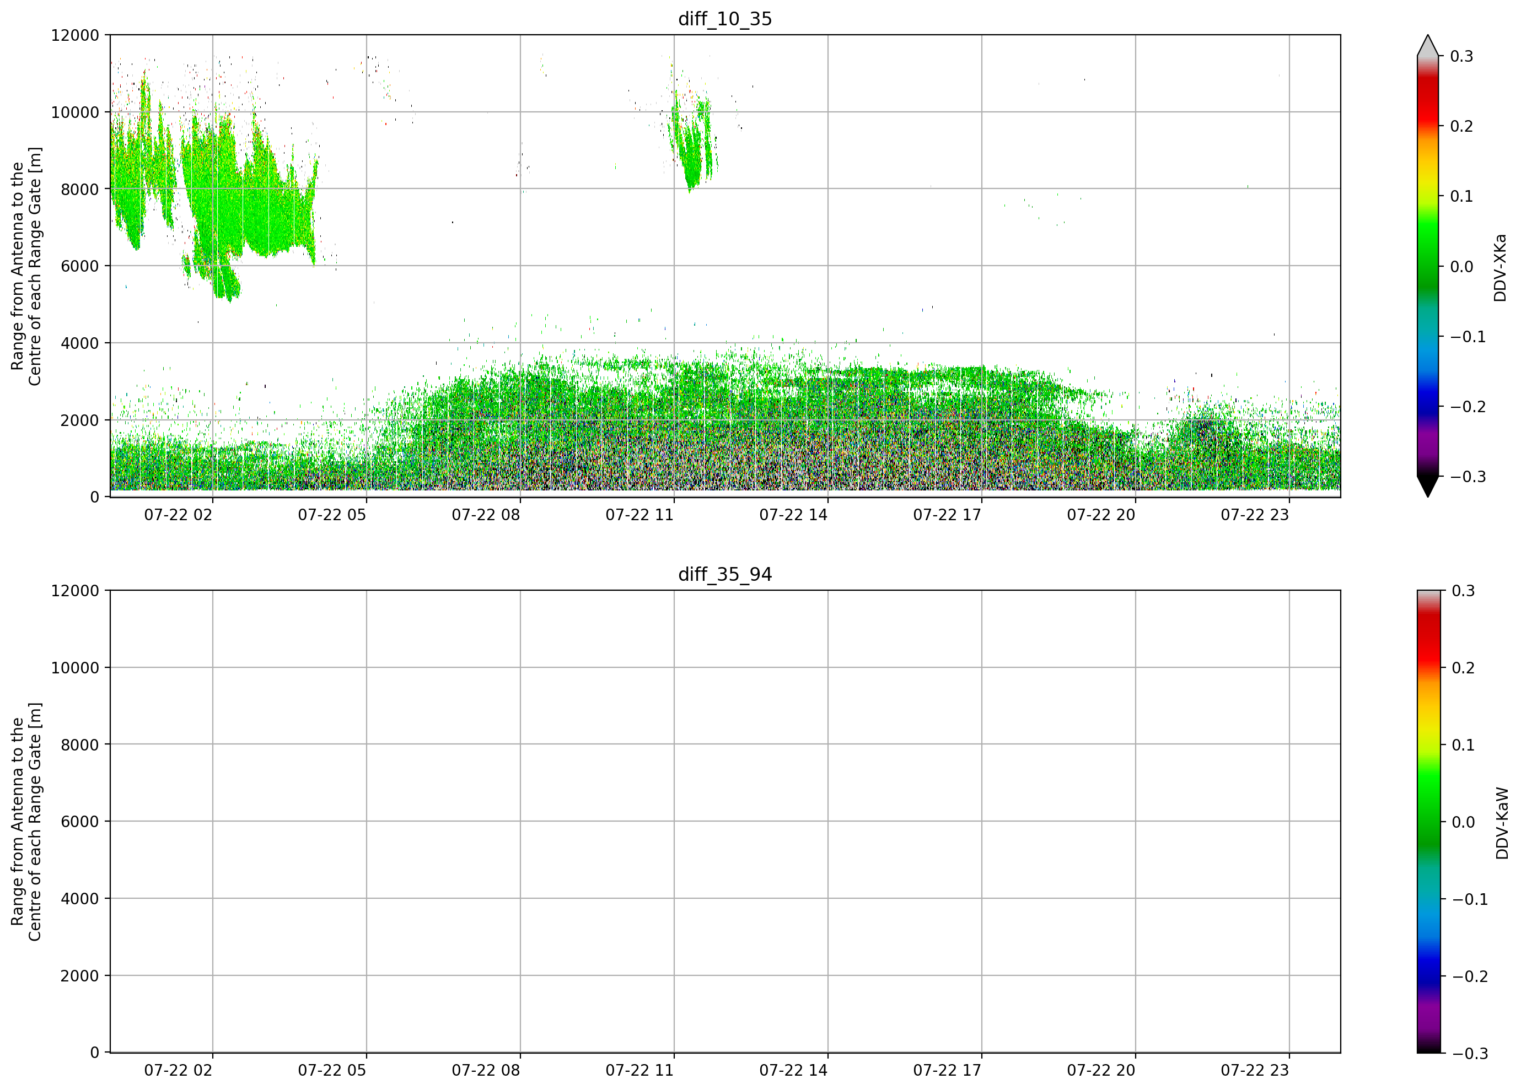
Task: Click the 10000 y-tick label of diff_35_94
Action: (75, 668)
